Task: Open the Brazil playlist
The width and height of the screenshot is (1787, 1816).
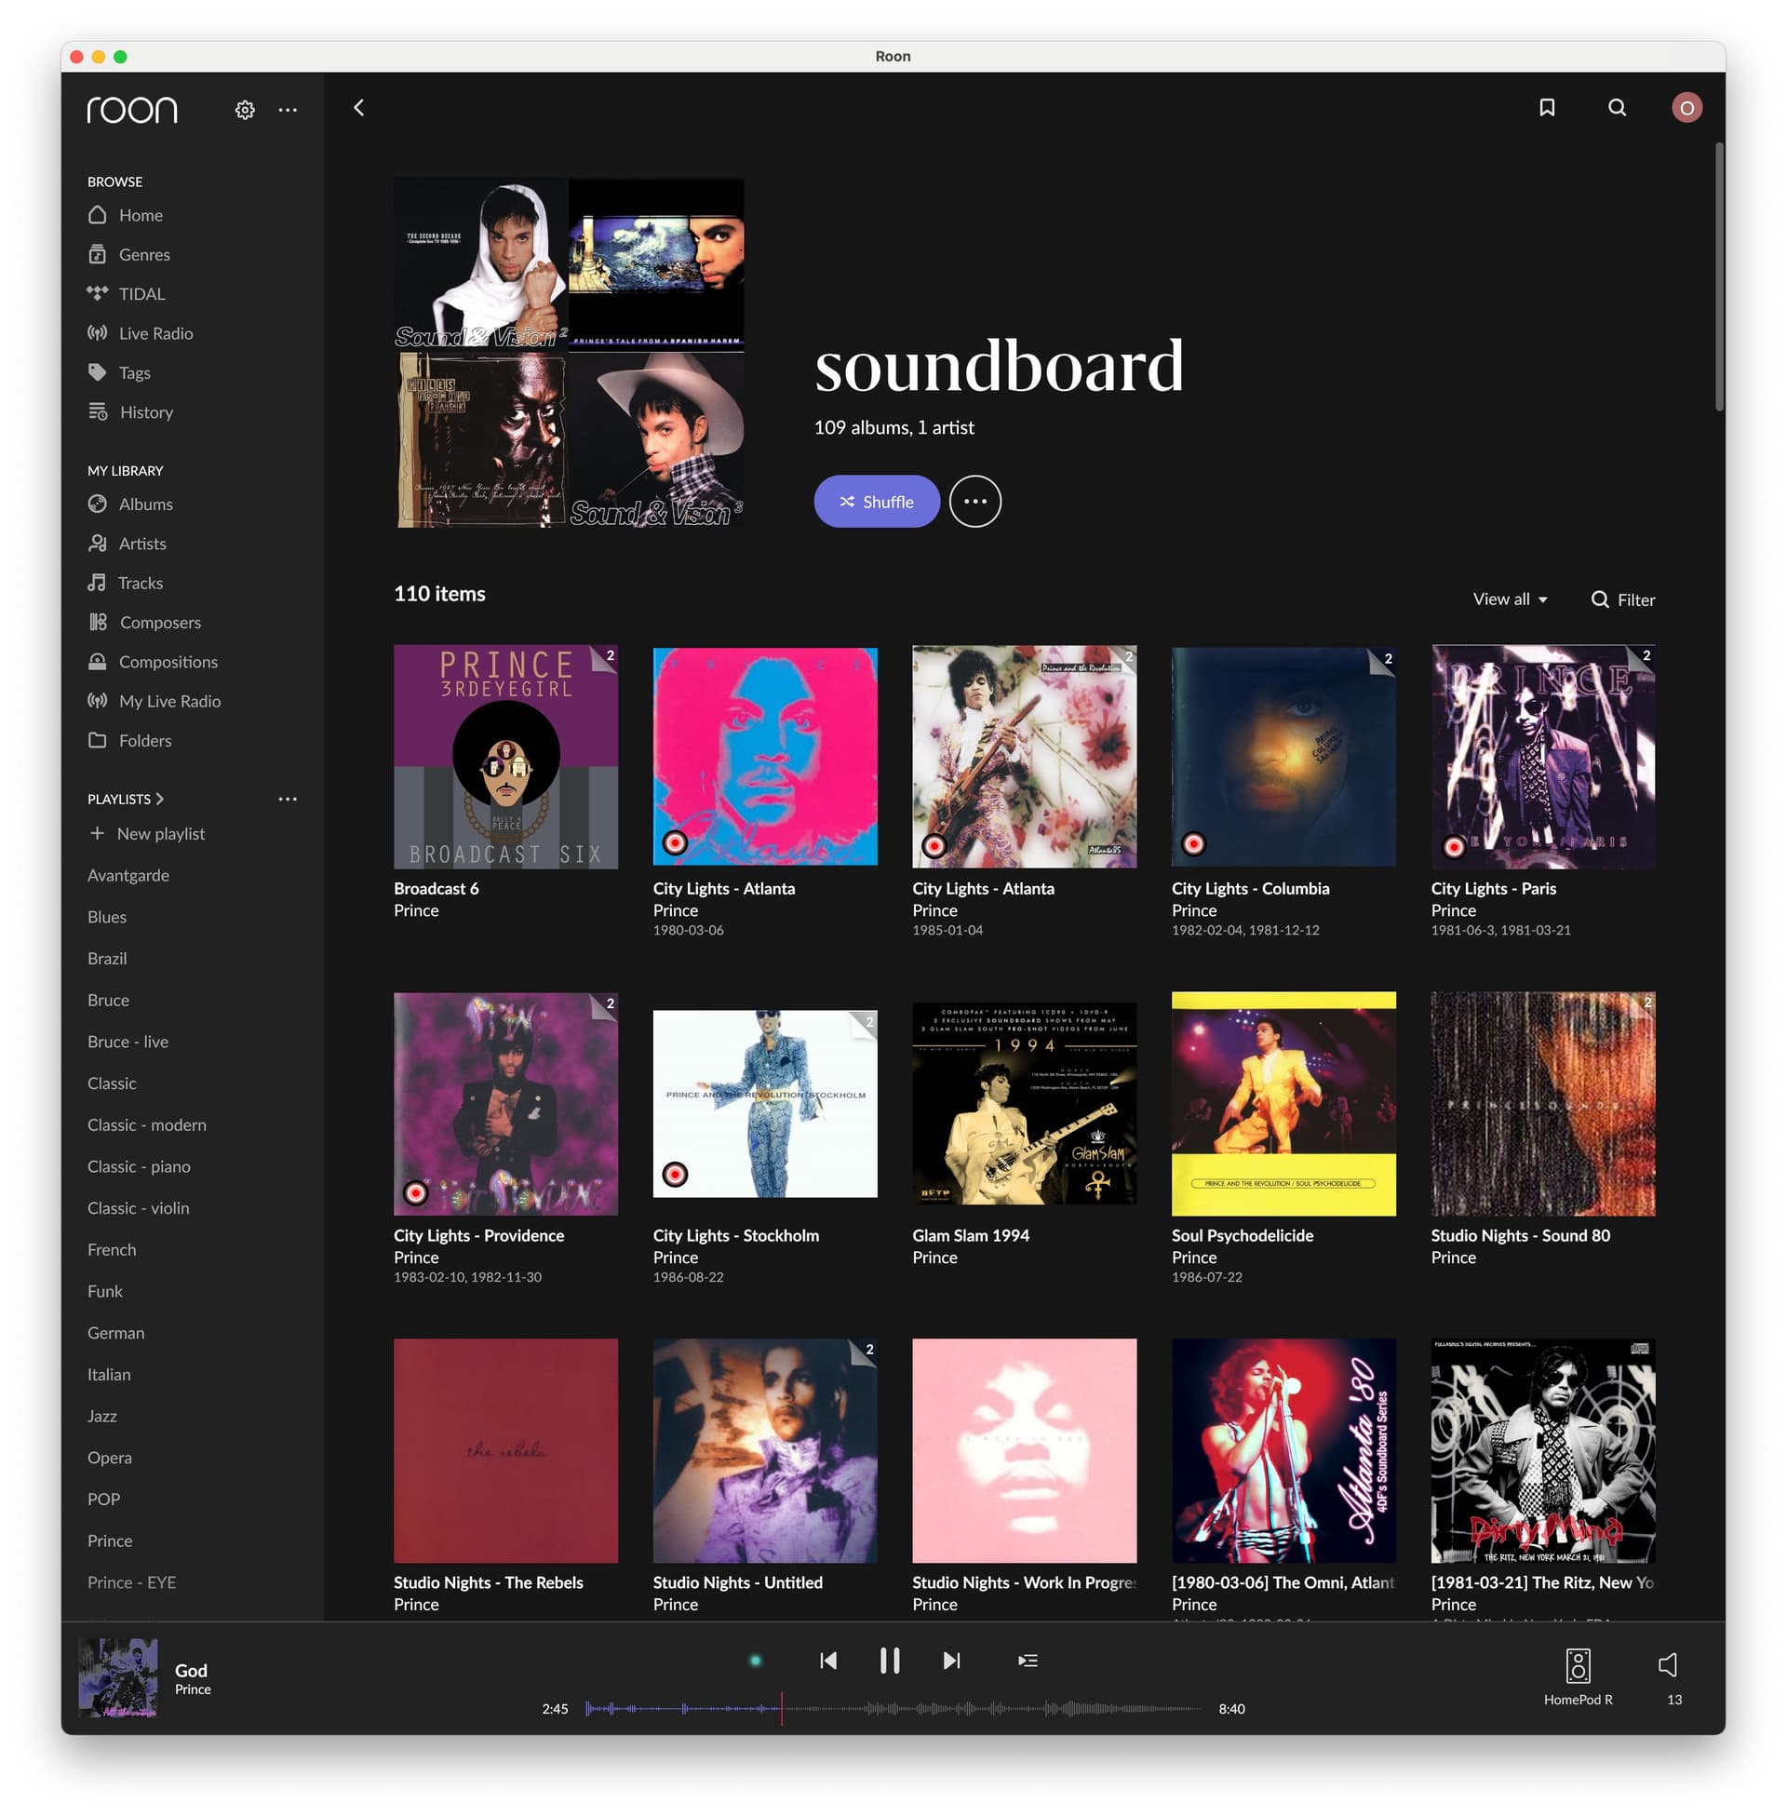Action: pyautogui.click(x=107, y=958)
